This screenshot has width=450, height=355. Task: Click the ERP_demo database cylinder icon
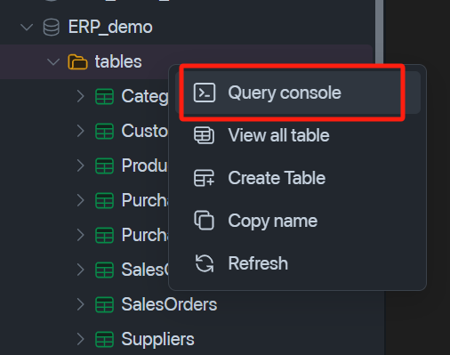point(52,28)
